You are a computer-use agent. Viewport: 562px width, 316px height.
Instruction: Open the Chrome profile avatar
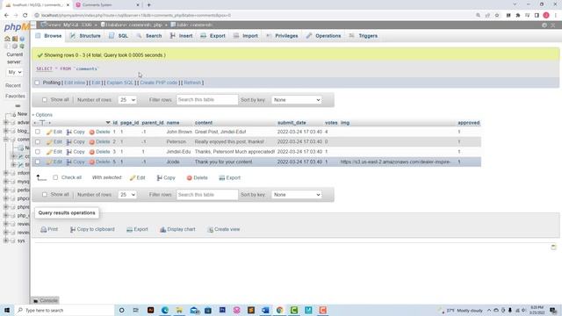click(546, 16)
